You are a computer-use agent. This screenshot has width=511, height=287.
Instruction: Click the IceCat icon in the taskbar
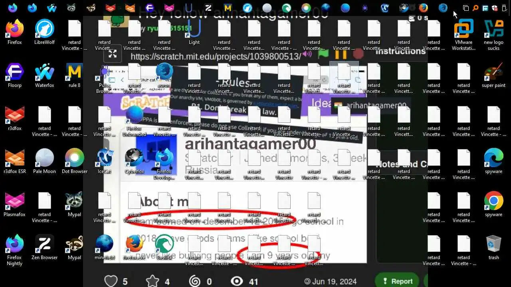[x=384, y=8]
